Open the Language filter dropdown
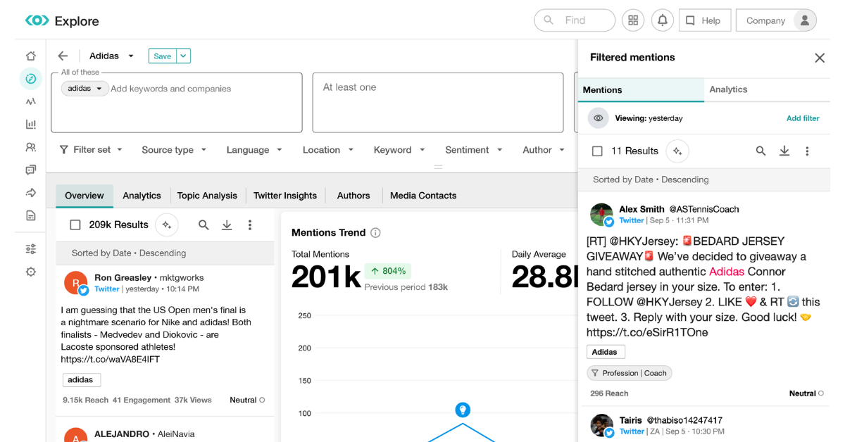The height and width of the screenshot is (442, 845). [x=254, y=150]
